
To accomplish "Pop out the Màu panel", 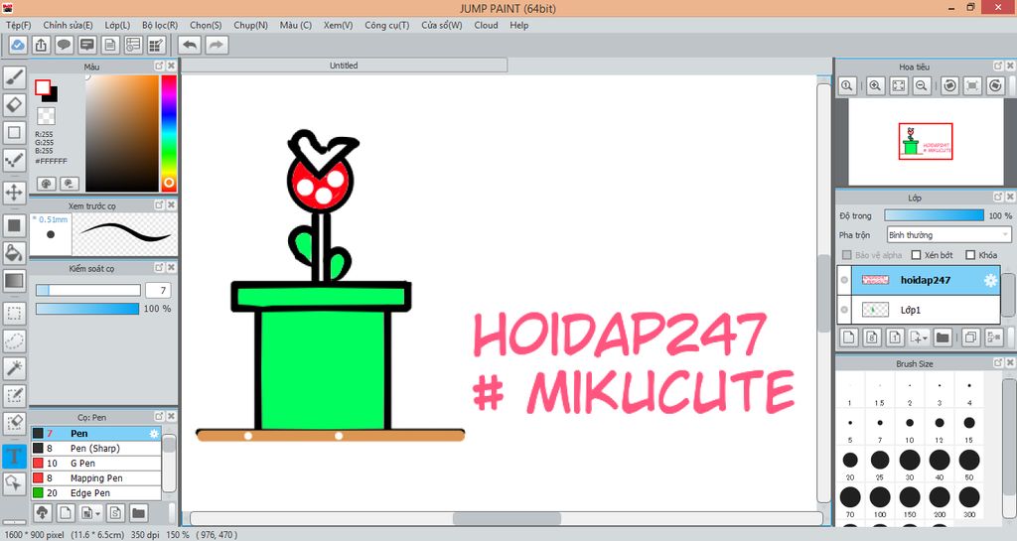I will pyautogui.click(x=159, y=67).
